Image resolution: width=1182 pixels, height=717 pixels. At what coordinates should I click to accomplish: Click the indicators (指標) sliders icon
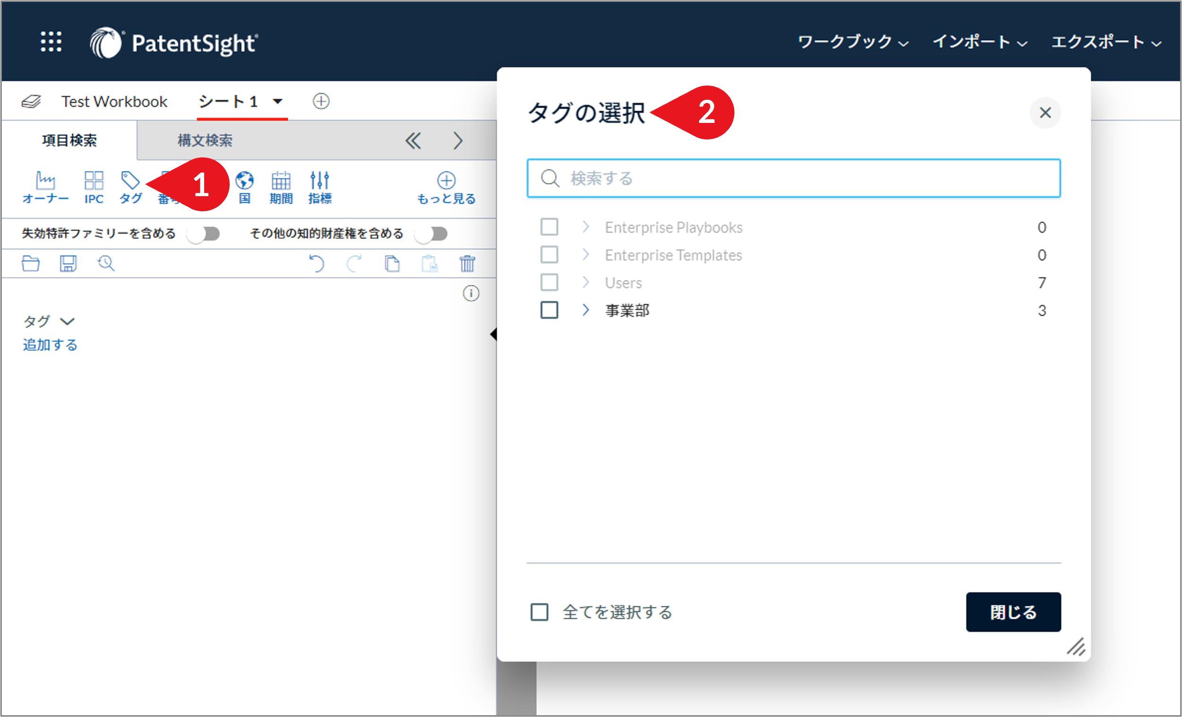click(x=319, y=181)
